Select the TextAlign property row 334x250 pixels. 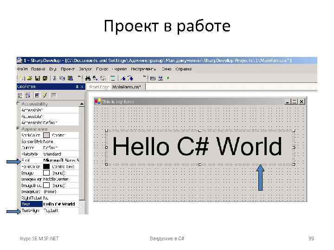pyautogui.click(x=50, y=211)
